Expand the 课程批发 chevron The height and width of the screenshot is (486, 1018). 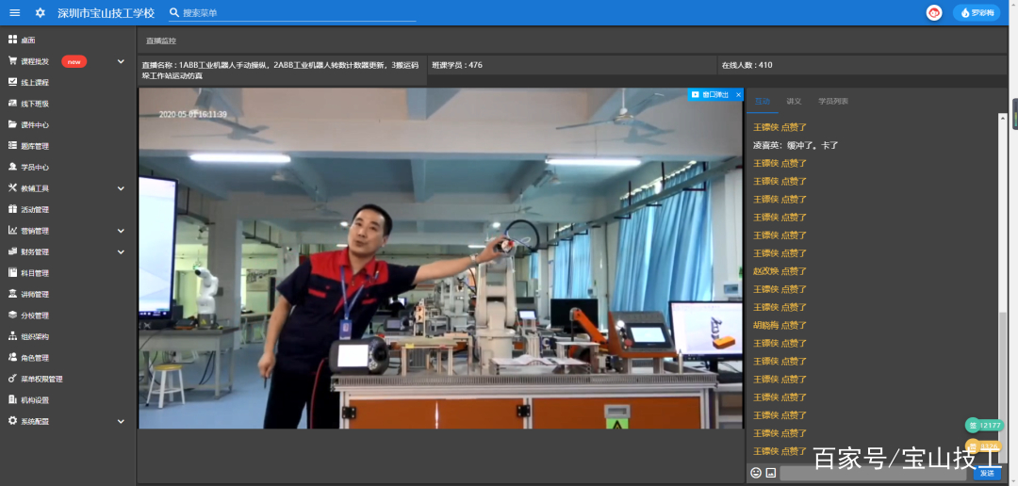pos(121,61)
